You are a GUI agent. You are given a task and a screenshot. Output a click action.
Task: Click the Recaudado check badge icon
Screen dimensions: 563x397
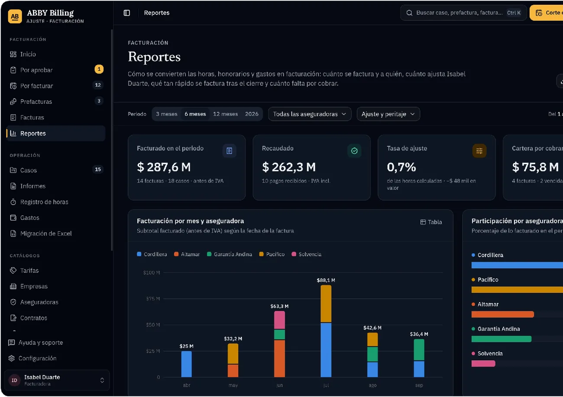(x=354, y=150)
